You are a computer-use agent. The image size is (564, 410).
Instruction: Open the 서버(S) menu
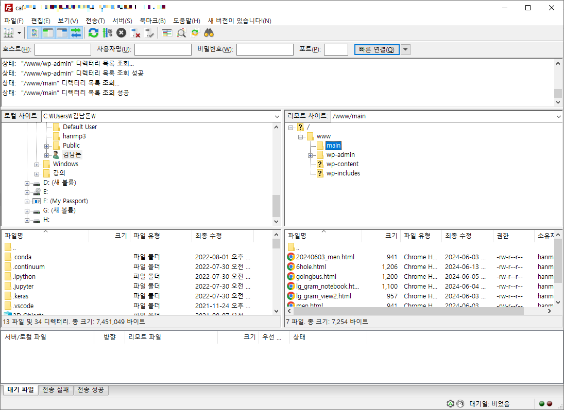click(x=122, y=20)
